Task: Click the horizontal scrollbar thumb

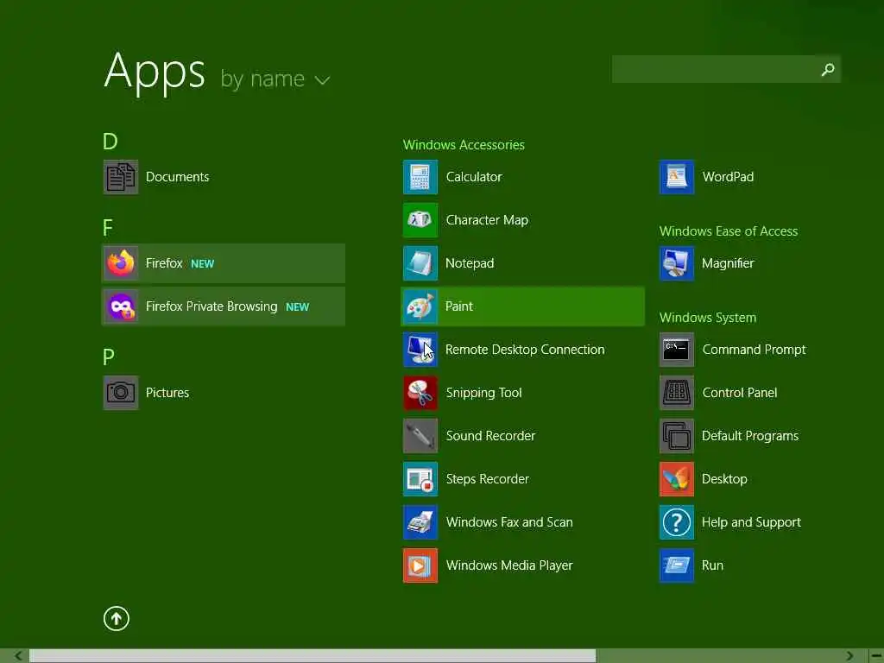Action: [313, 656]
